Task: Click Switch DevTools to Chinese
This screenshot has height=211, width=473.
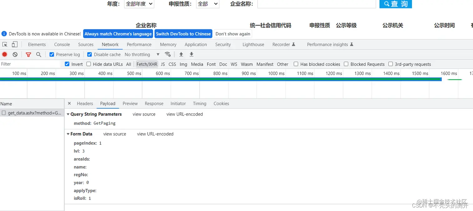Action: click(x=183, y=34)
